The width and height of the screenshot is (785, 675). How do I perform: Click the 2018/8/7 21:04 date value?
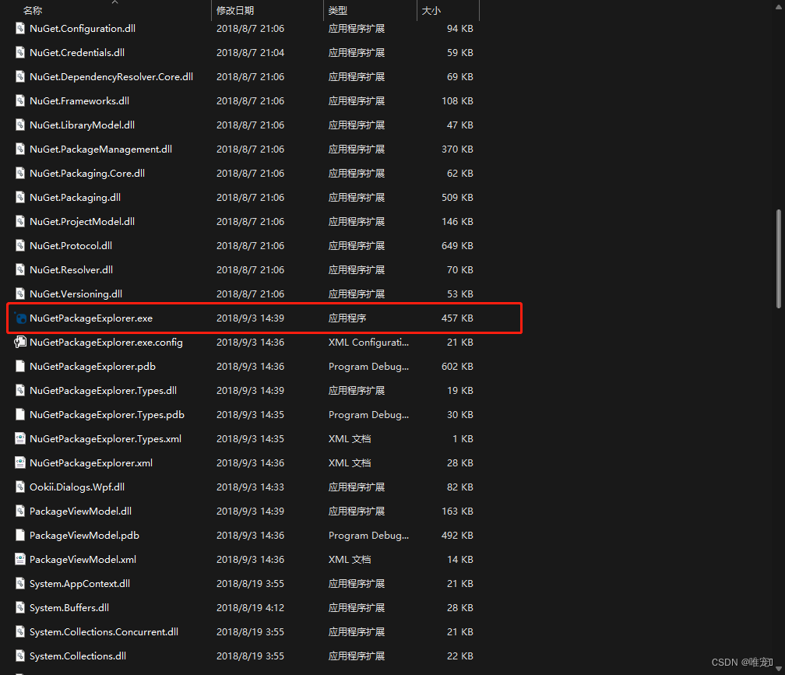(250, 52)
